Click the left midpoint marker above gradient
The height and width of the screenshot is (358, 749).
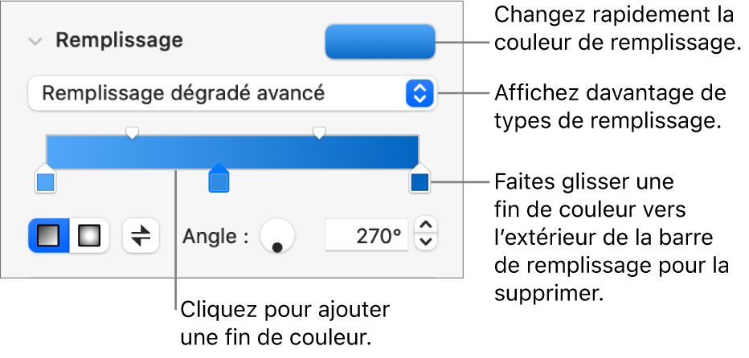pos(133,132)
